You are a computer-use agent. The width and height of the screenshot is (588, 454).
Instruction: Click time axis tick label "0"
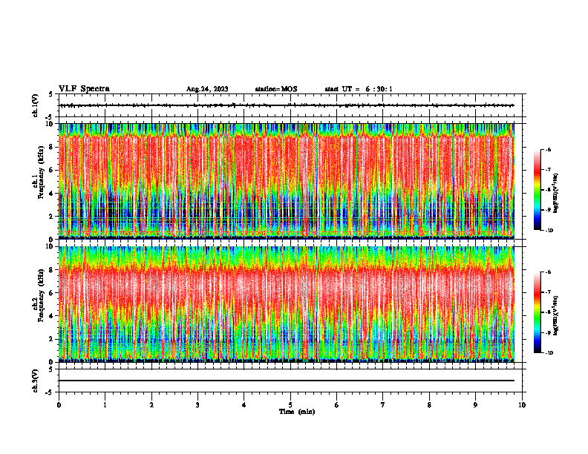pyautogui.click(x=59, y=405)
